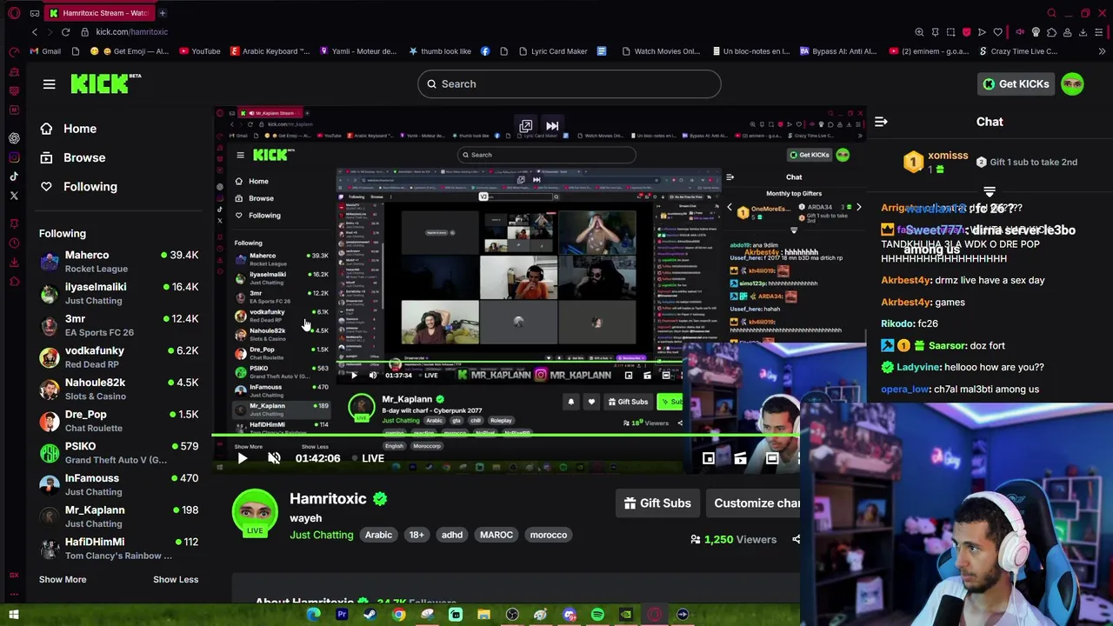Select the Arabic tag
Image resolution: width=1113 pixels, height=626 pixels.
[x=378, y=535]
